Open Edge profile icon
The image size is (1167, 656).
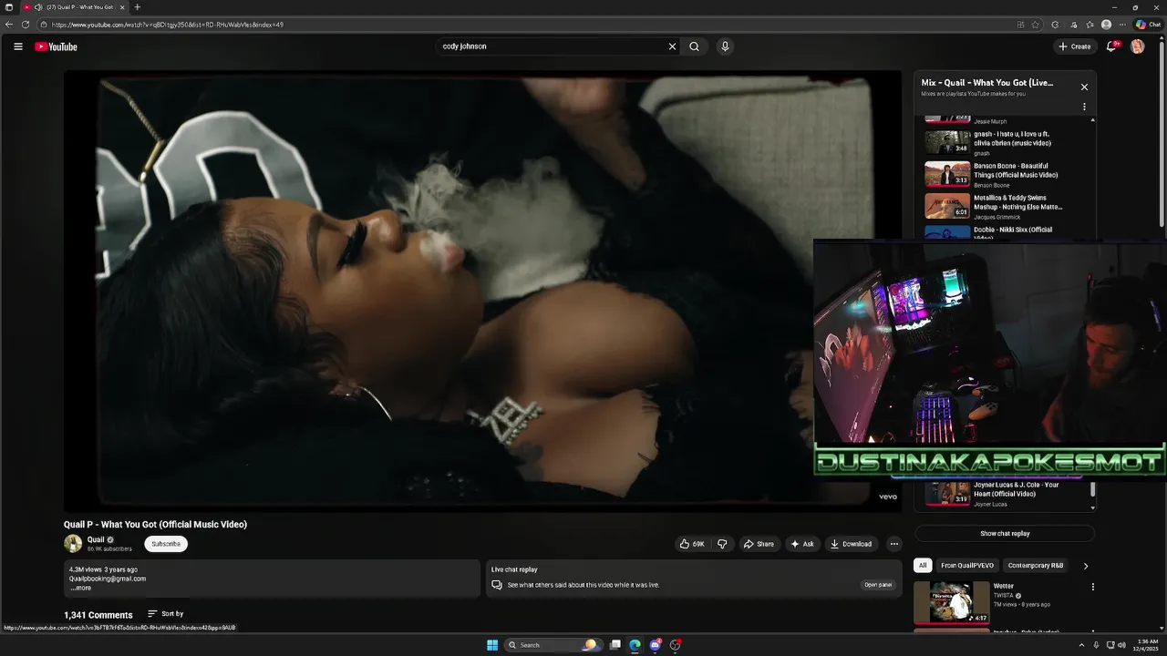point(1106,25)
